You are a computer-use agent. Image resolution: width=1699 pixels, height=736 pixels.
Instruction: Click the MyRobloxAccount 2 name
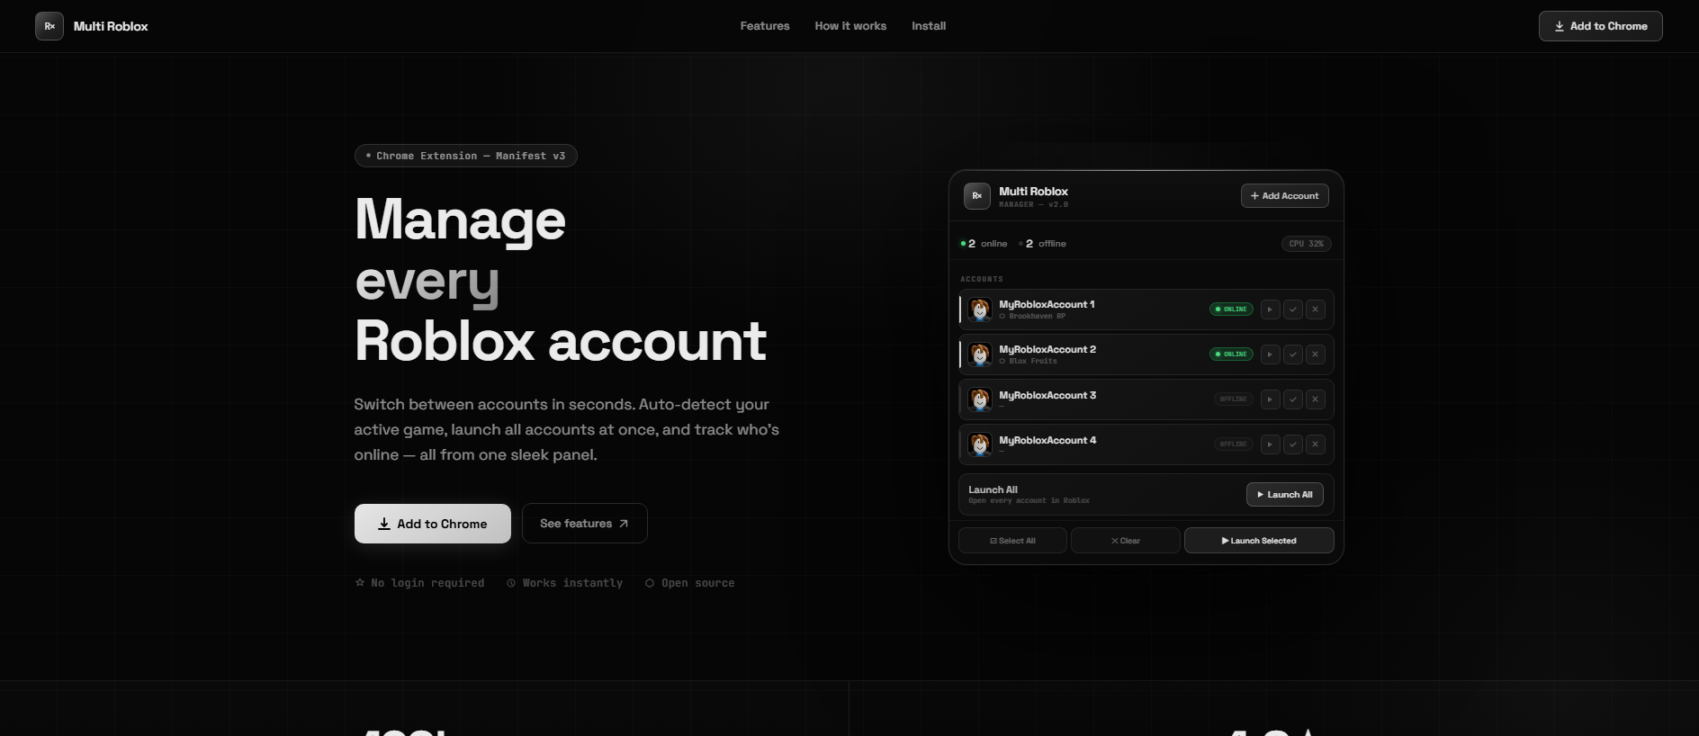[1047, 349]
